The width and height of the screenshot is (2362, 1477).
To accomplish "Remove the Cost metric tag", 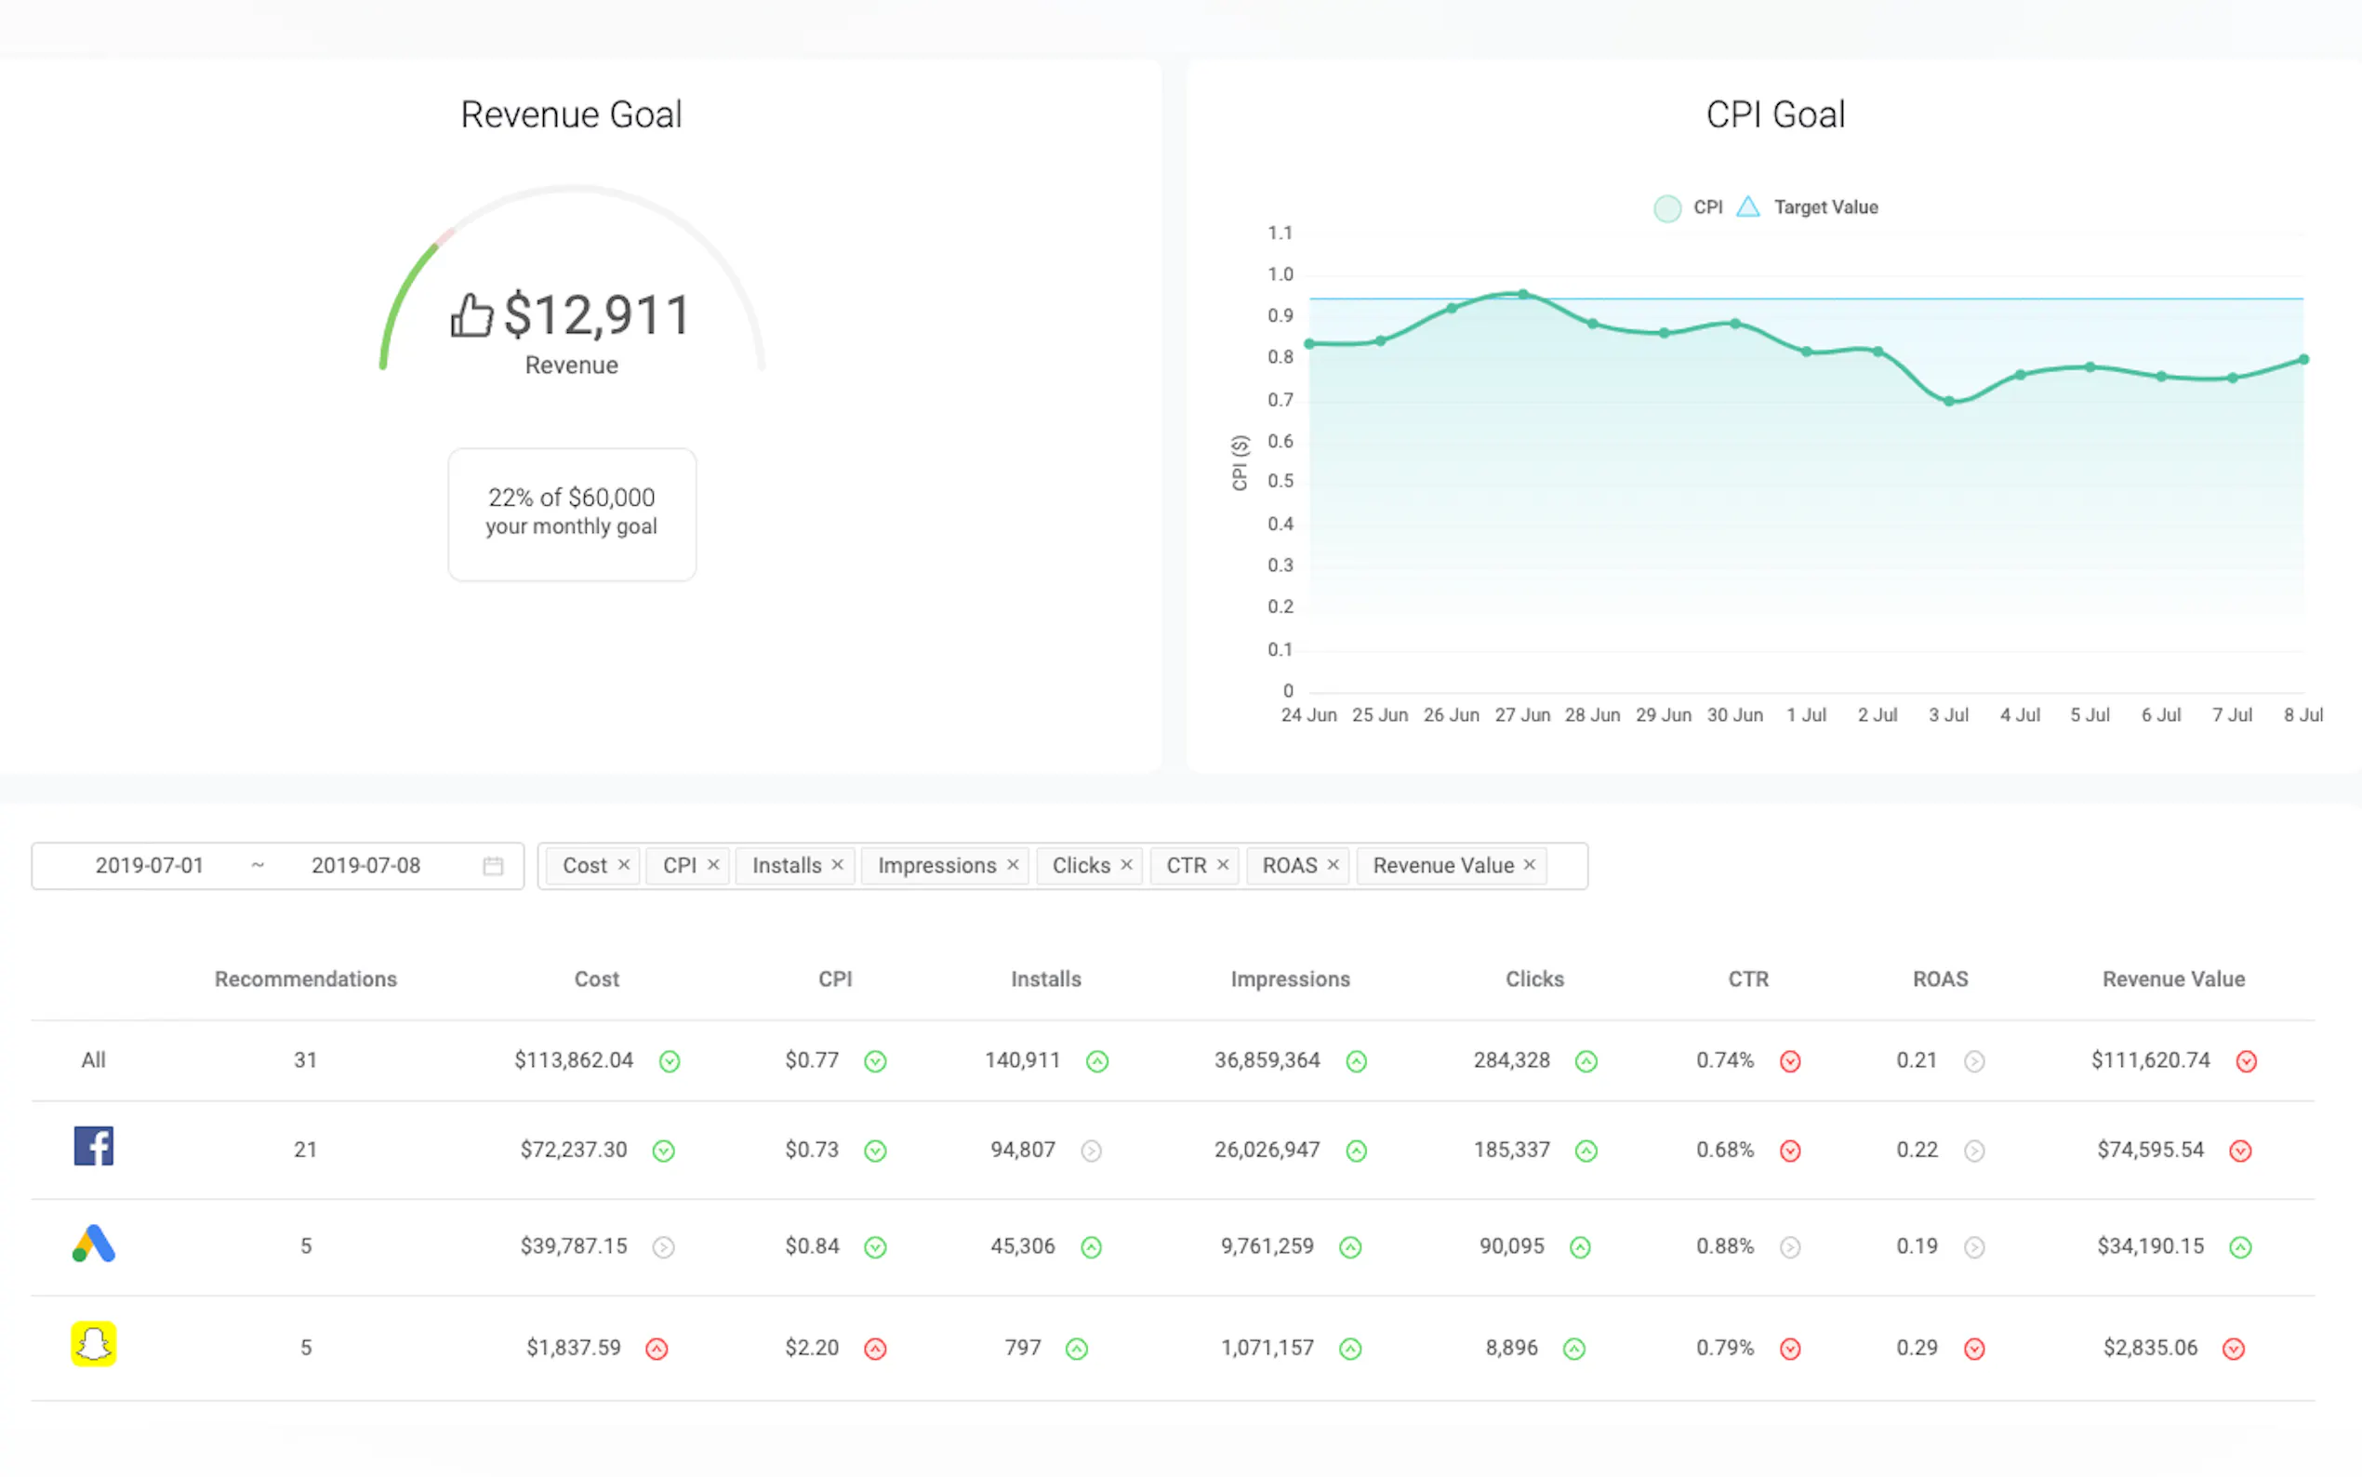I will (x=623, y=864).
